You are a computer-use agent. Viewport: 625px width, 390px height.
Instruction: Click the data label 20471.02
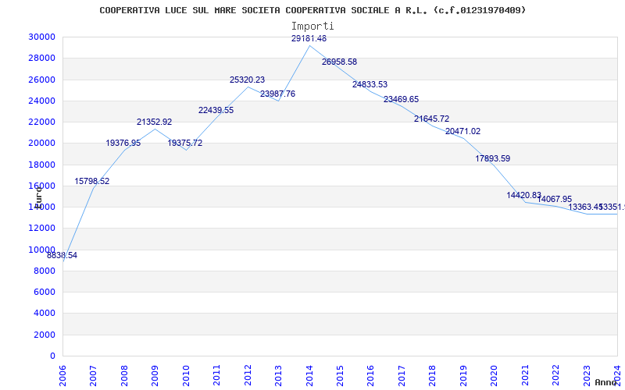463,131
